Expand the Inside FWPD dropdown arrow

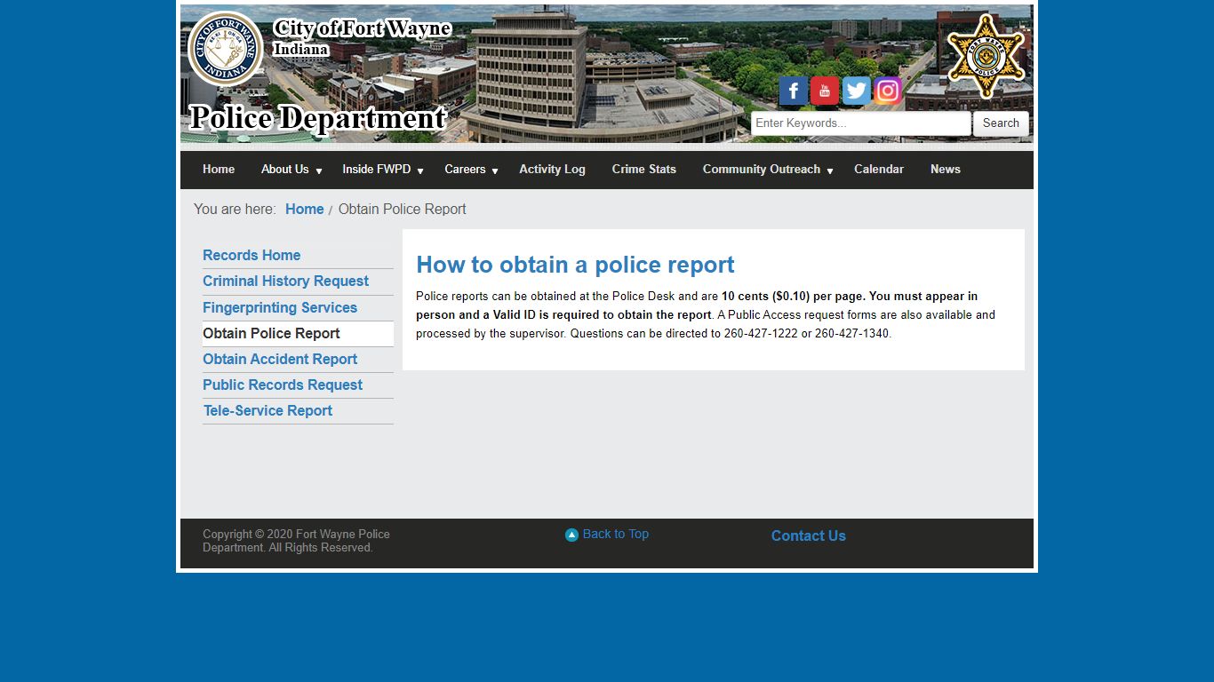tap(420, 170)
